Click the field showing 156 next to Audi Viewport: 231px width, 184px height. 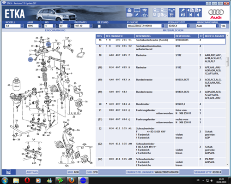tap(223, 26)
